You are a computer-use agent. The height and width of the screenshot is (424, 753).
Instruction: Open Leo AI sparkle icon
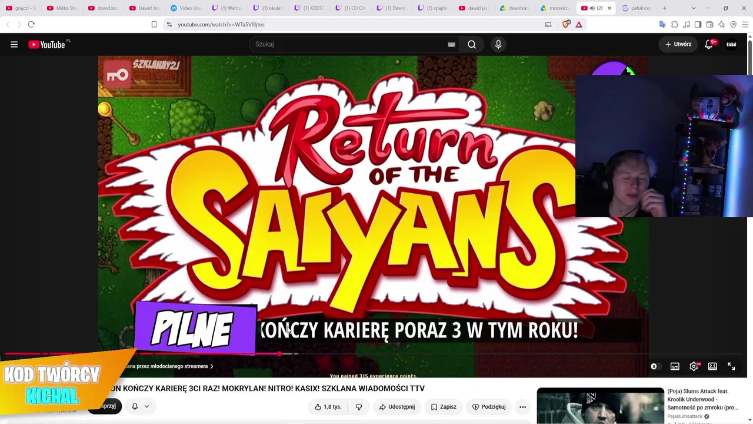tap(721, 24)
